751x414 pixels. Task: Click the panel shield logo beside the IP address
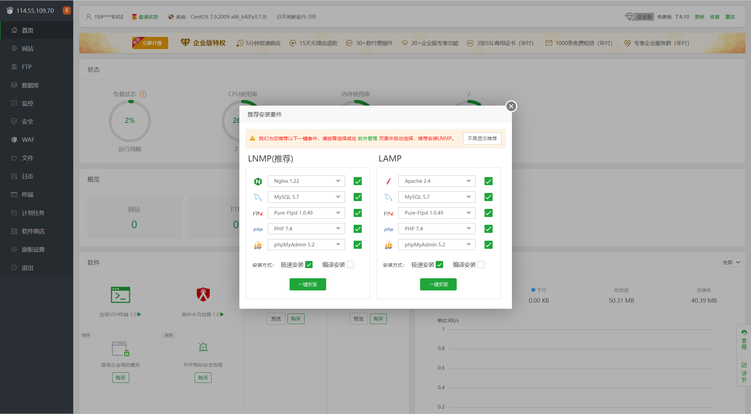(x=9, y=10)
